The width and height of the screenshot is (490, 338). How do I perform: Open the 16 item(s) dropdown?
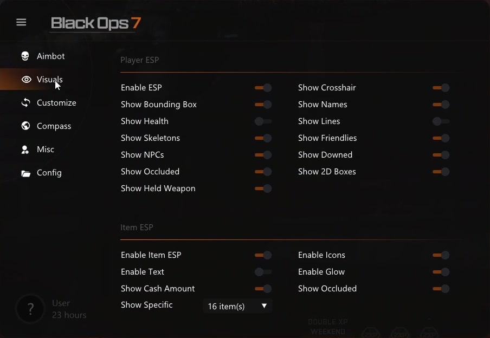pyautogui.click(x=237, y=306)
